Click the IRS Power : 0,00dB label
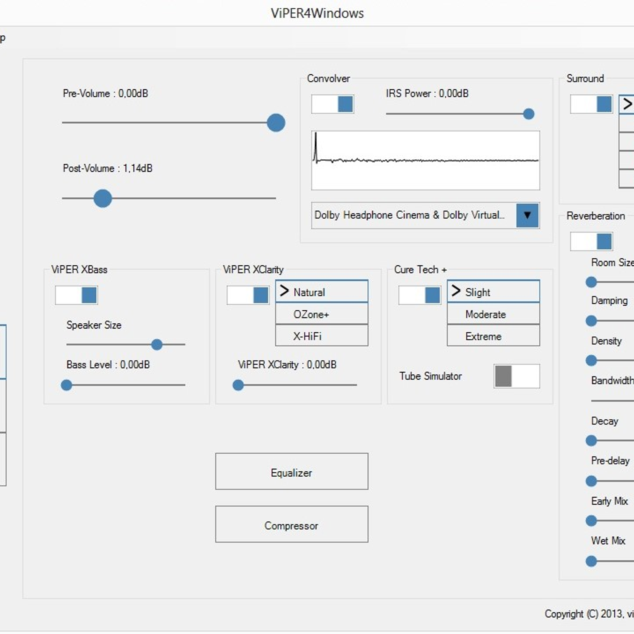Viewport: 634px width, 634px height. (x=427, y=94)
